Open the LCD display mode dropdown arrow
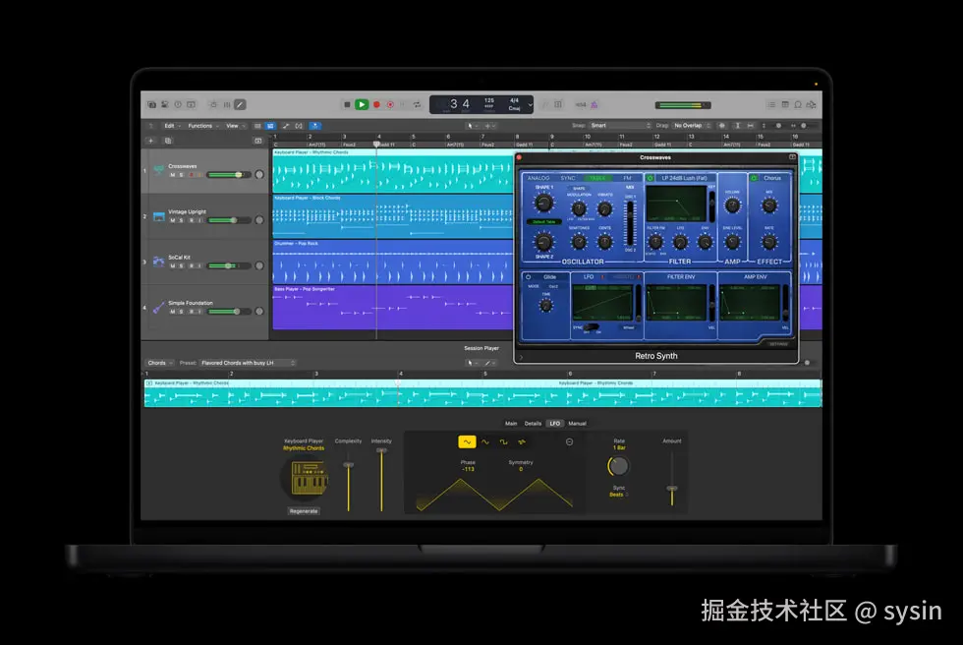963x645 pixels. 530,105
